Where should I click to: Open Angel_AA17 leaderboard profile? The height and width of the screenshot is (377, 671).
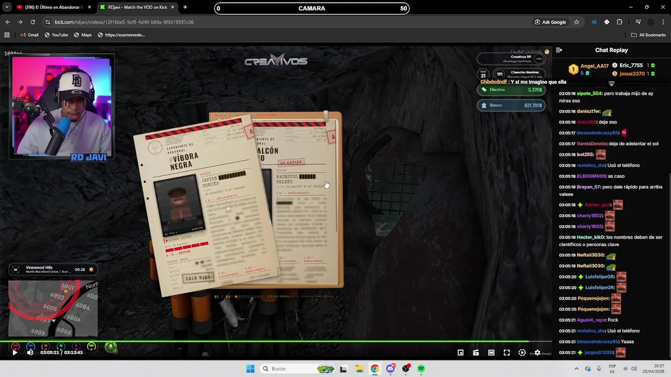[x=594, y=66]
